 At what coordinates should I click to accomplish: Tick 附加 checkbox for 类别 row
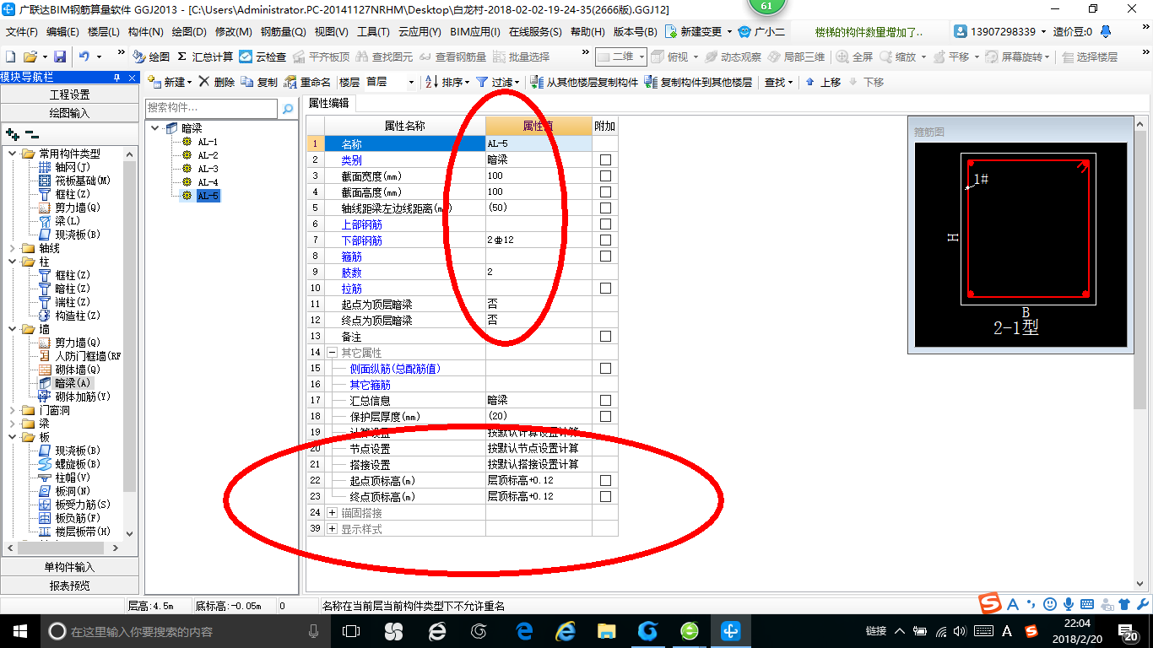[605, 159]
